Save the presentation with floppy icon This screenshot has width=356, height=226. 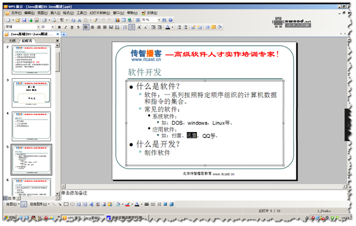24,20
